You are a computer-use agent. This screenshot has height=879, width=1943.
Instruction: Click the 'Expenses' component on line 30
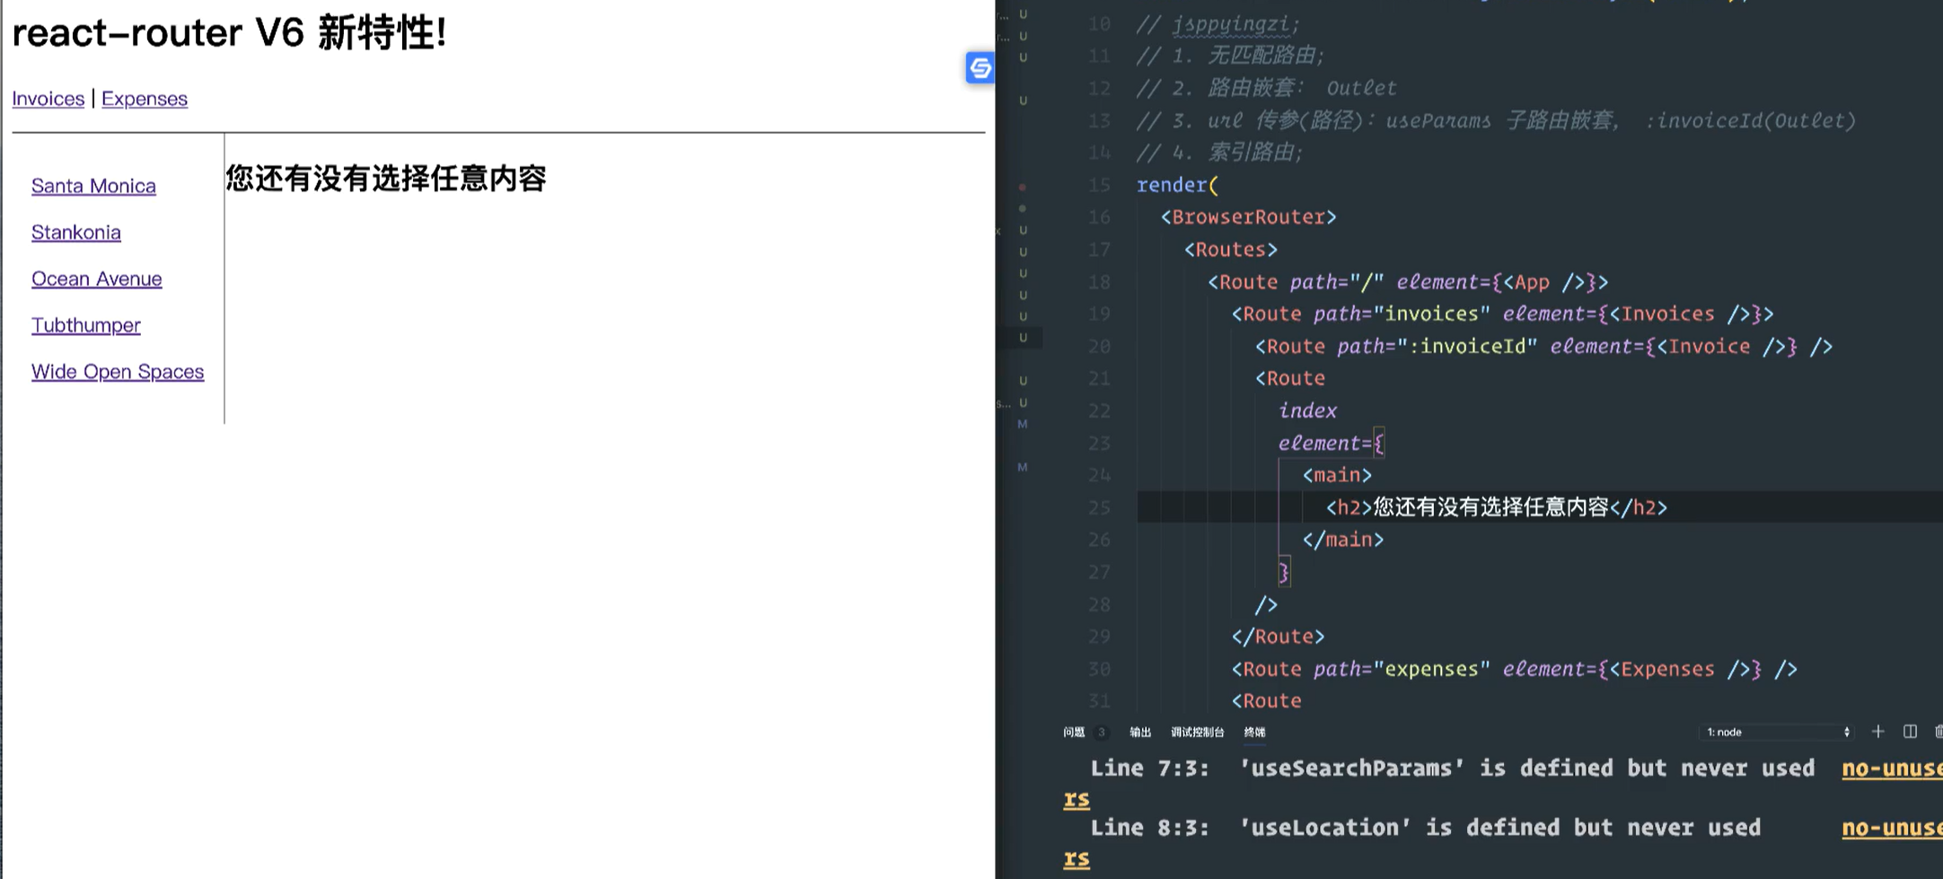click(x=1667, y=669)
